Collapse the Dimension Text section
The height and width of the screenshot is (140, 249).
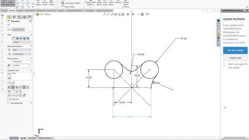[x=31, y=70]
